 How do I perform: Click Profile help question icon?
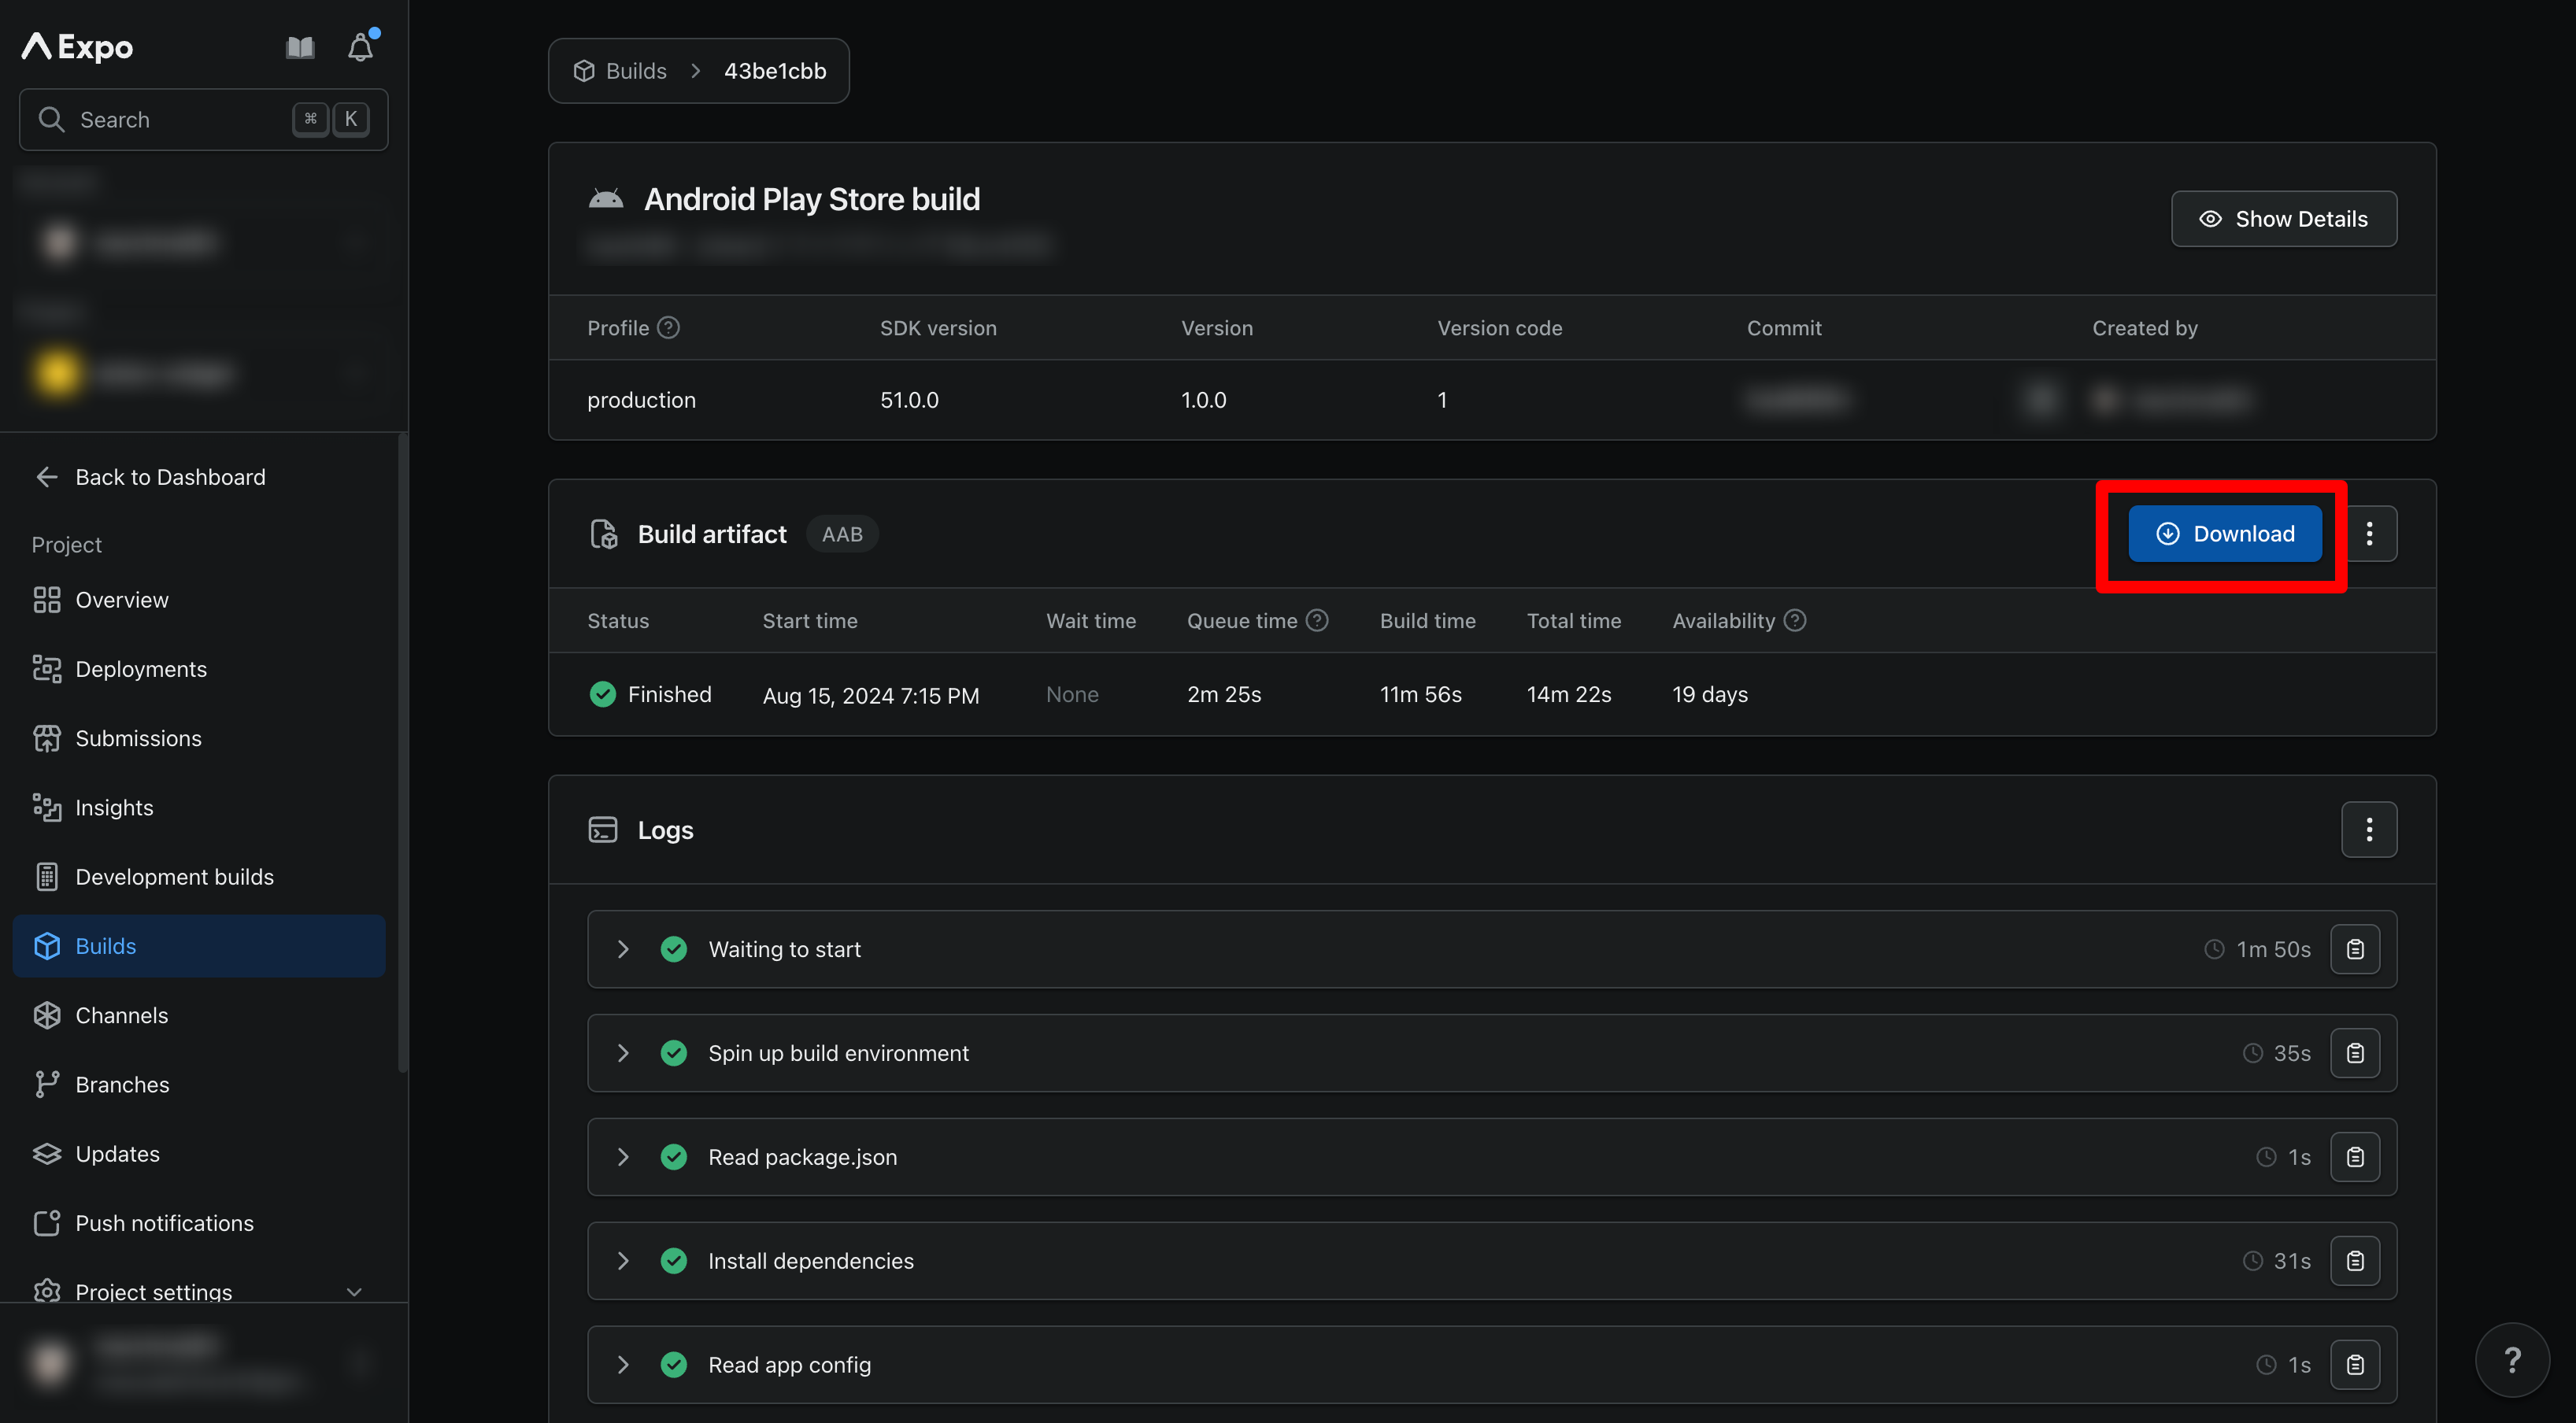pos(669,328)
